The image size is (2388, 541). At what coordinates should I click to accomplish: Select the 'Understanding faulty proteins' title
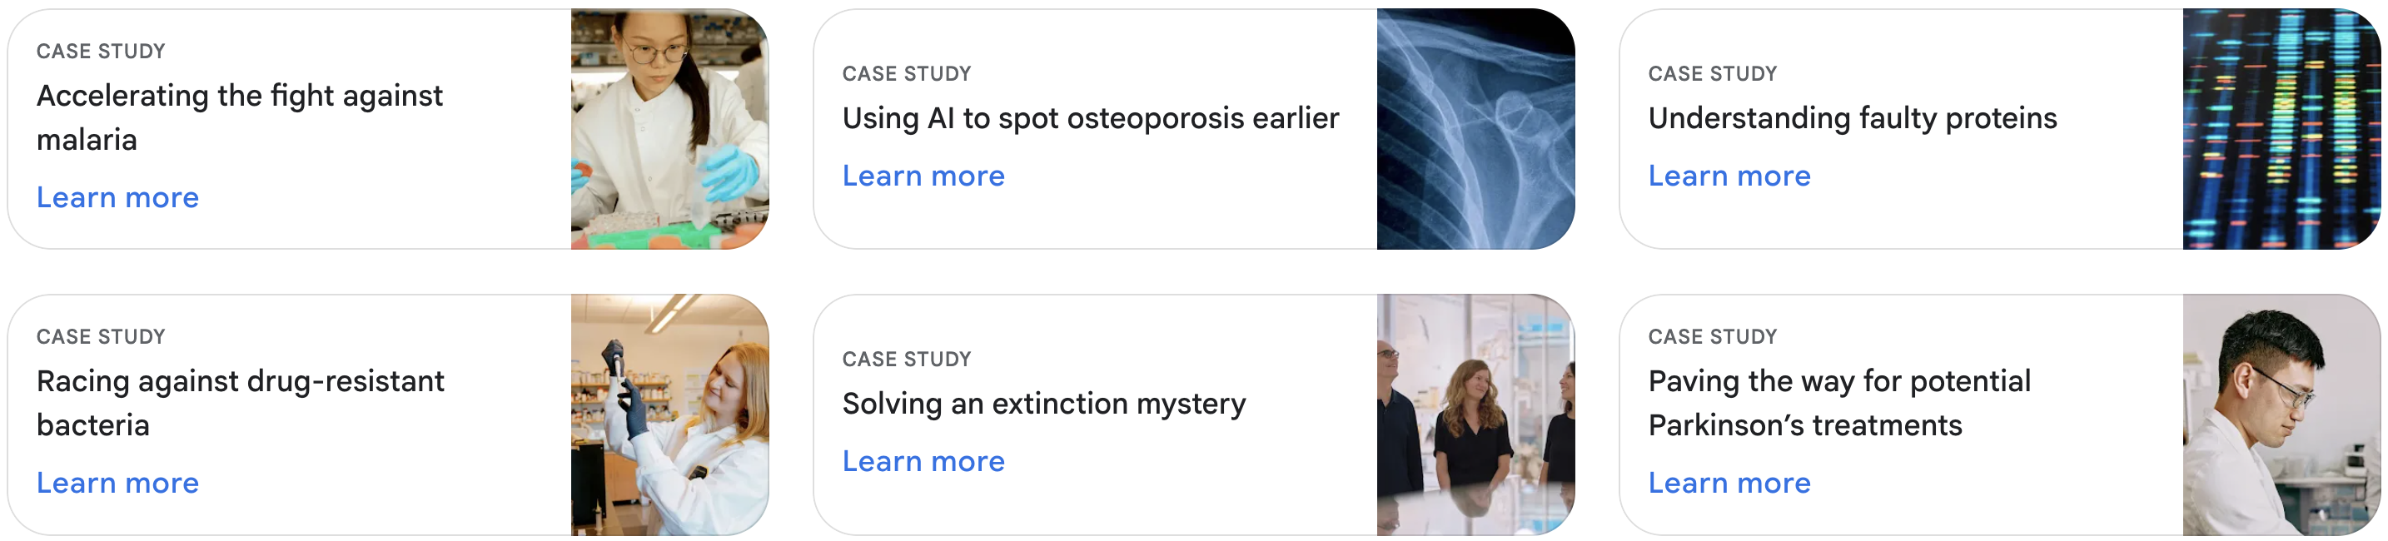tap(1852, 118)
